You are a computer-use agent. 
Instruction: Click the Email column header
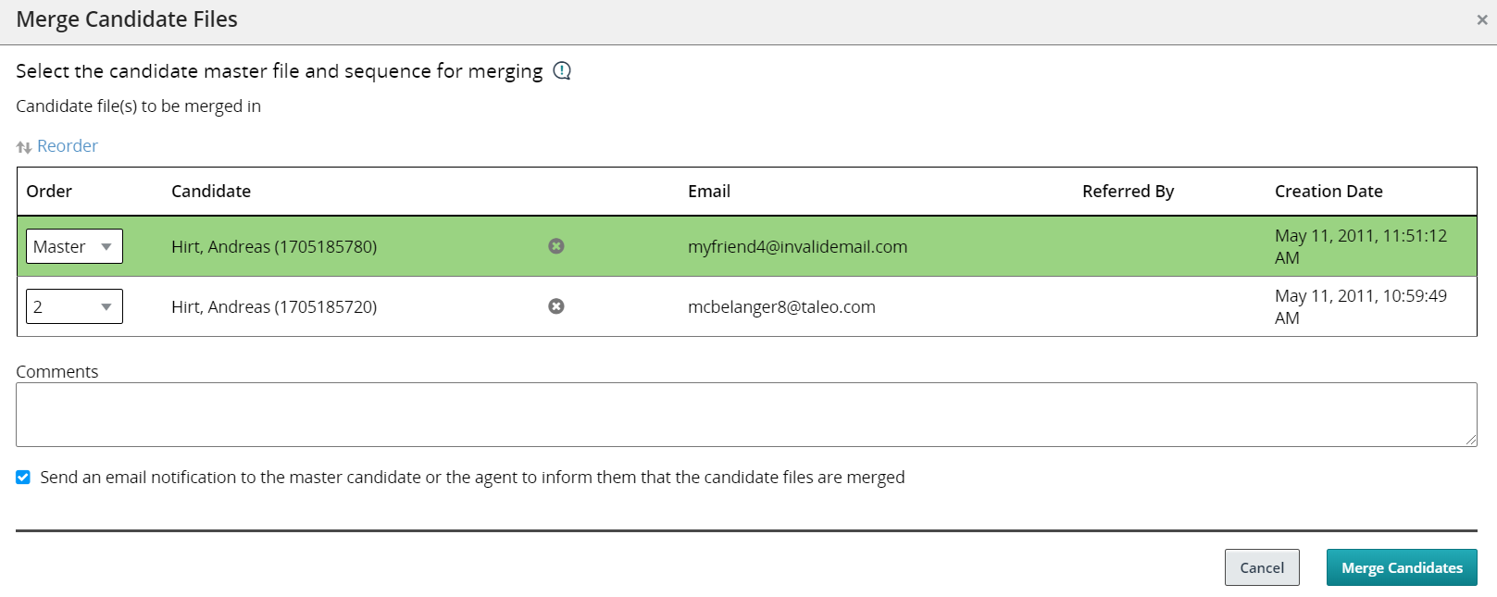[x=709, y=192]
